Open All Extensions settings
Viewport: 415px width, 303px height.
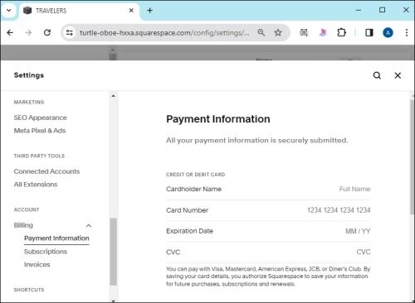click(x=36, y=185)
